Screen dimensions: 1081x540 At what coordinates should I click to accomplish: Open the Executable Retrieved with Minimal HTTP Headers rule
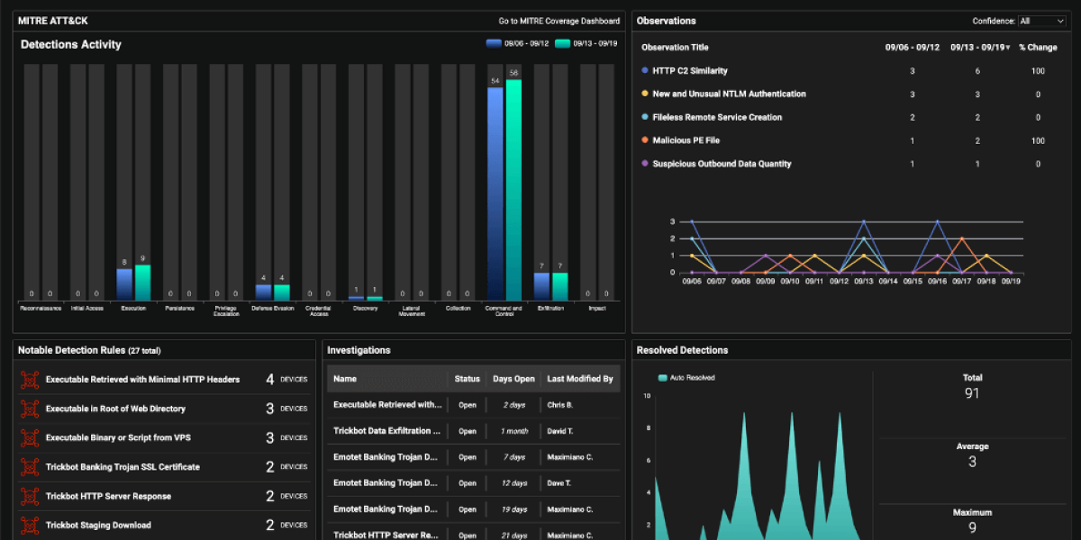142,380
